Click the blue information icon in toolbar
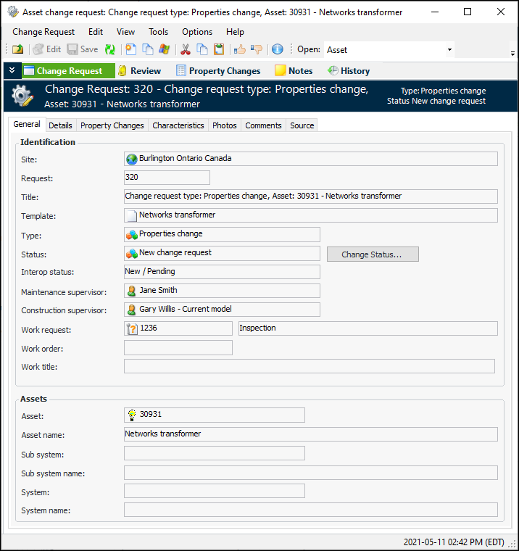519x551 pixels. pyautogui.click(x=277, y=49)
